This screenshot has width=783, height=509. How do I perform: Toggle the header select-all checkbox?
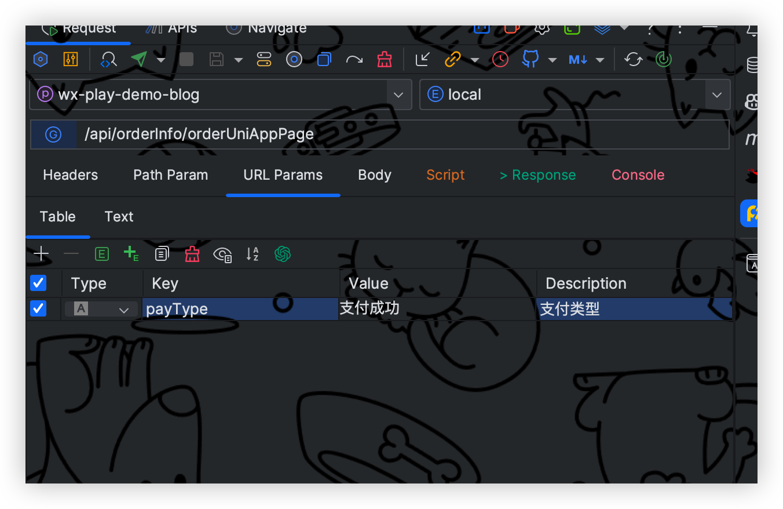38,283
